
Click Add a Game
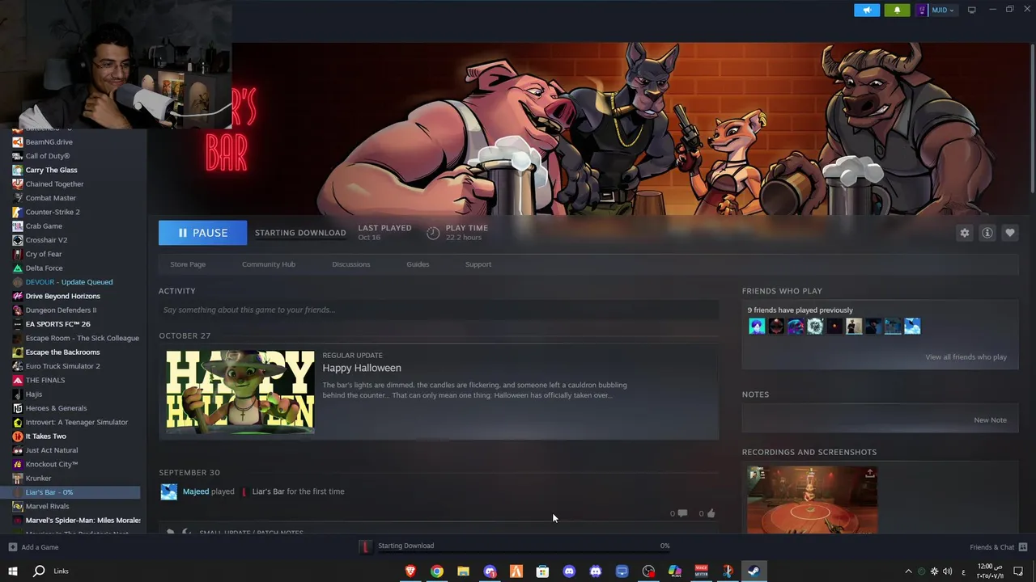(33, 547)
